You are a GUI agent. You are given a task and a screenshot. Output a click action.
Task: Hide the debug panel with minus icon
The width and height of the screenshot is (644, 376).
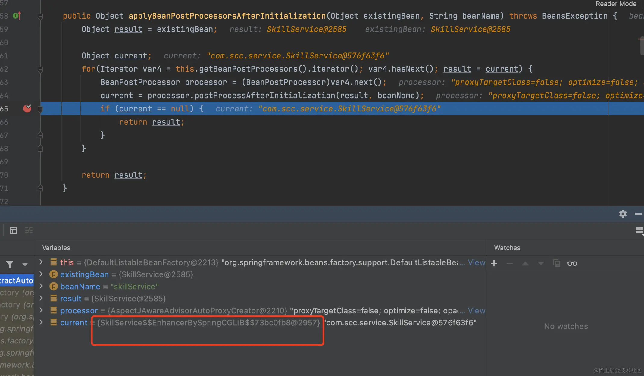point(638,214)
